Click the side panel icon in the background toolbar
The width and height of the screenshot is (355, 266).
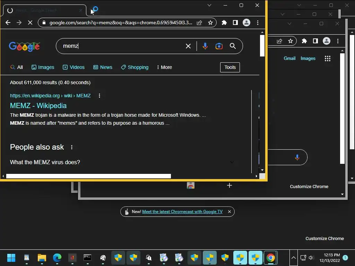click(x=315, y=41)
